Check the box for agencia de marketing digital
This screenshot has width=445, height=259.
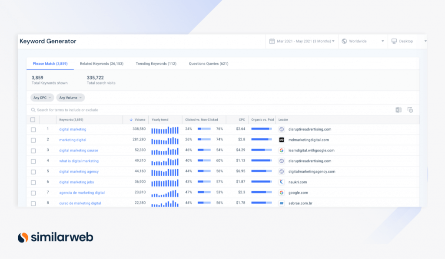(33, 193)
